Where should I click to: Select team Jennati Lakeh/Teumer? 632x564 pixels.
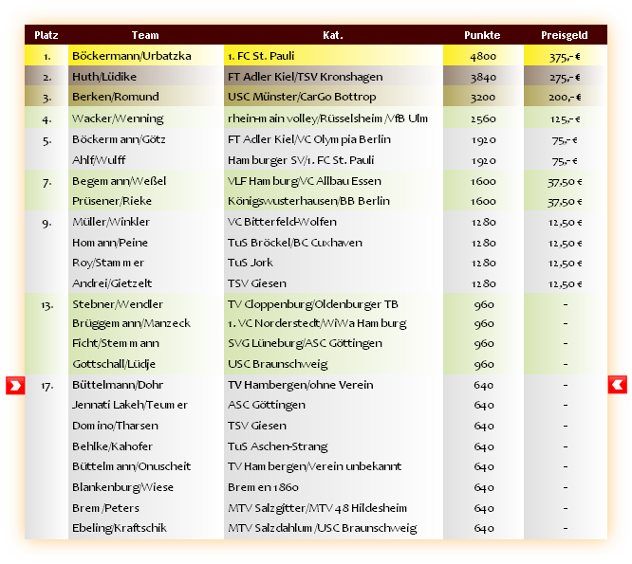pos(130,405)
